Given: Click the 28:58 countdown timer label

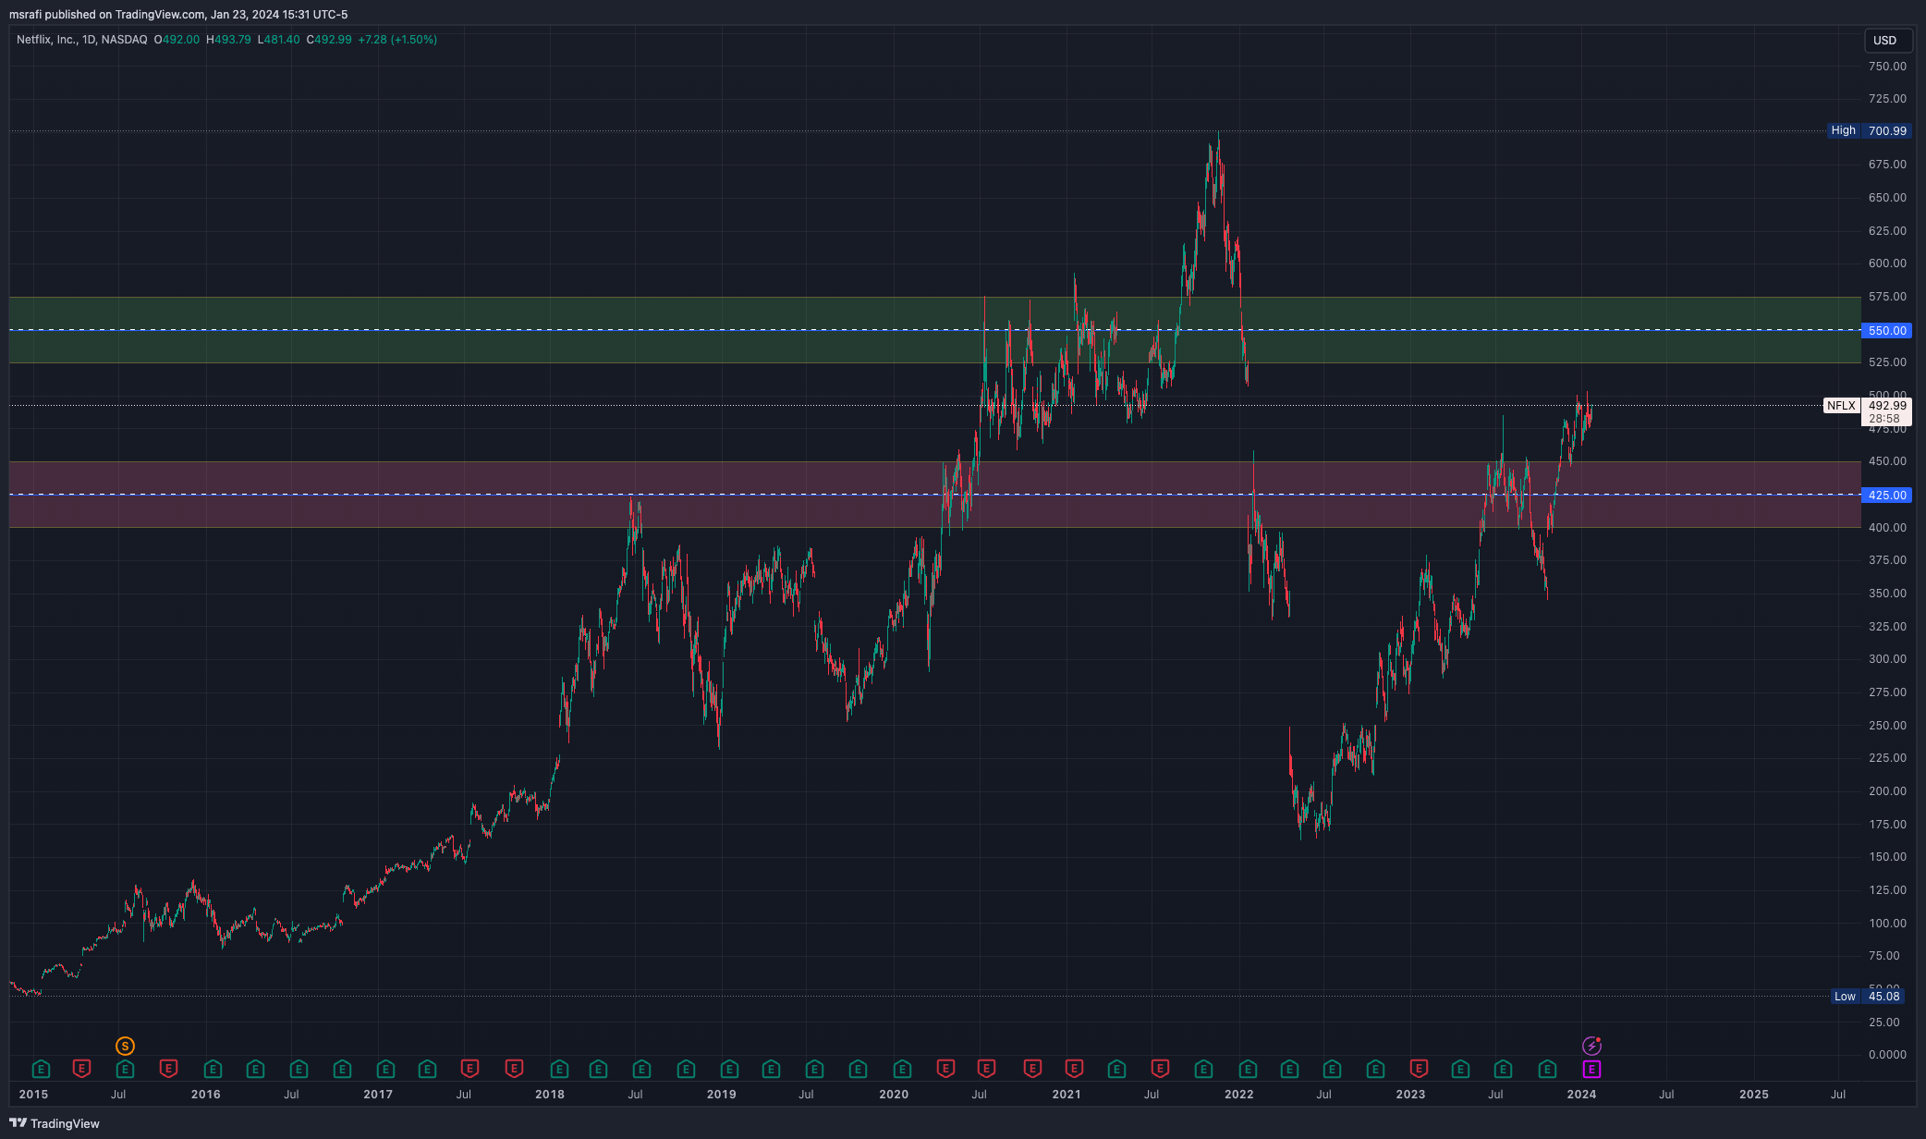Looking at the screenshot, I should click(x=1885, y=419).
